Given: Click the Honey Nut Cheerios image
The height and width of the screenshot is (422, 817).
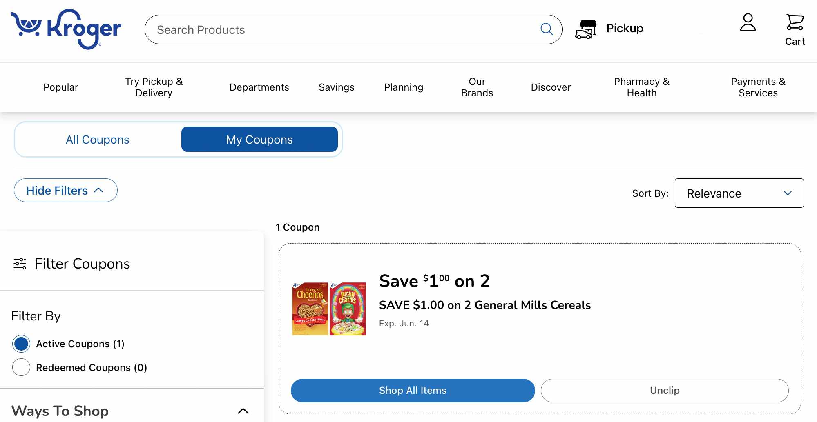Looking at the screenshot, I should click(310, 309).
